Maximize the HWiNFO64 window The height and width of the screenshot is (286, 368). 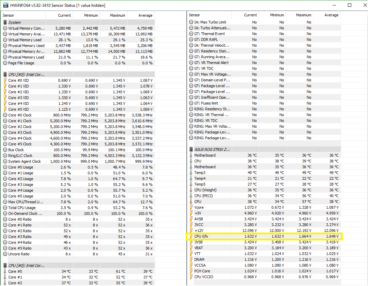pyautogui.click(x=350, y=5)
